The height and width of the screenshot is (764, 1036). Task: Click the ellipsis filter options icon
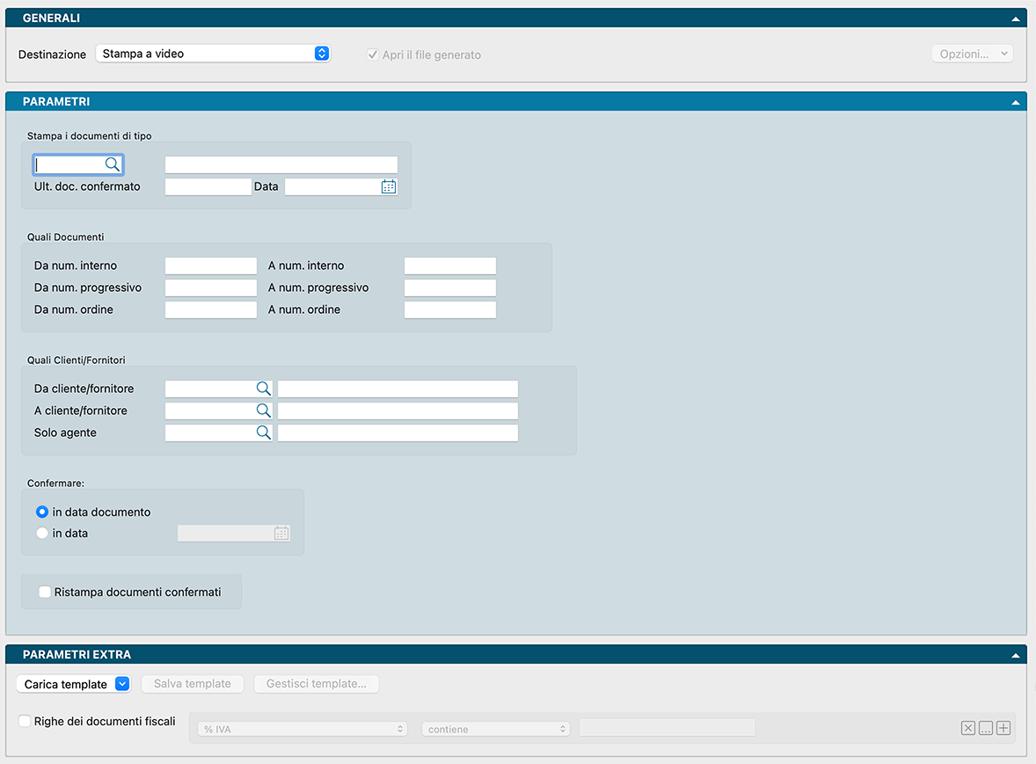tap(986, 728)
